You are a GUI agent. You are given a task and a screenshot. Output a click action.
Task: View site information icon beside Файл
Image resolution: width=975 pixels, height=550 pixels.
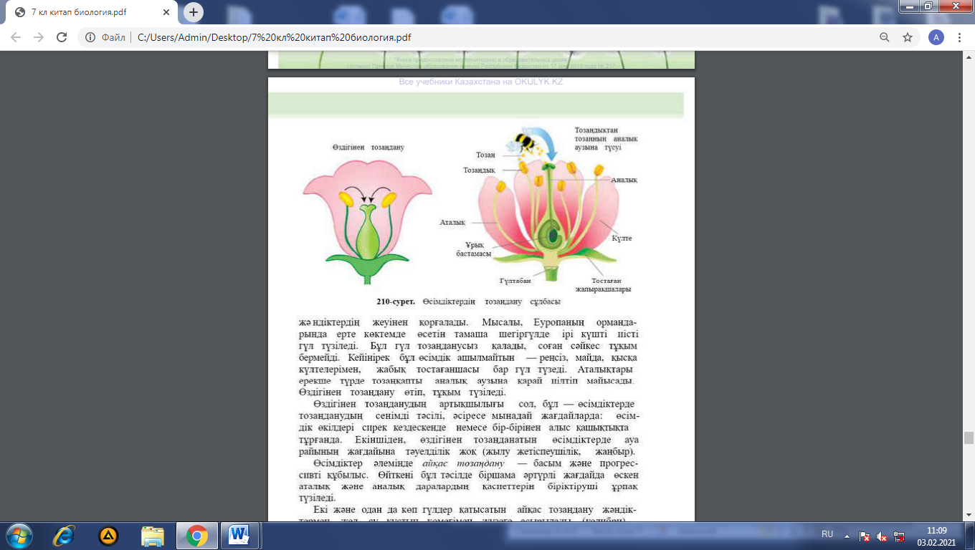click(x=91, y=37)
